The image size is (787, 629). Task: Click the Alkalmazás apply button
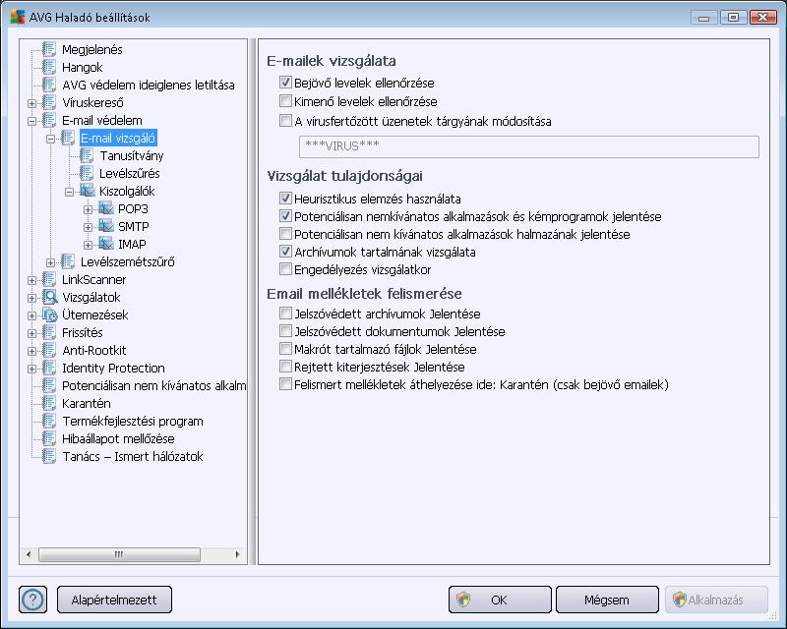click(x=716, y=600)
